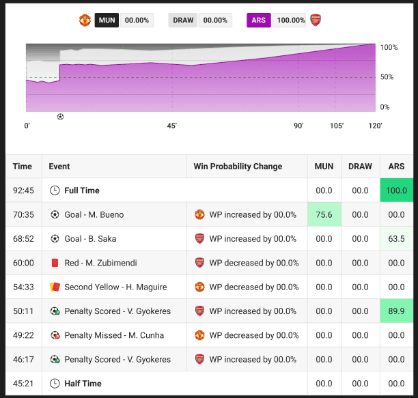Click the 92:45 time cell
This screenshot has width=418, height=398.
(23, 190)
